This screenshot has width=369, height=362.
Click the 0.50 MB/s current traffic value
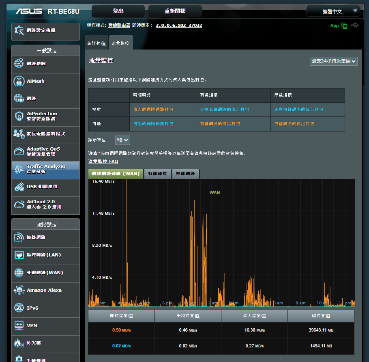[x=121, y=330]
